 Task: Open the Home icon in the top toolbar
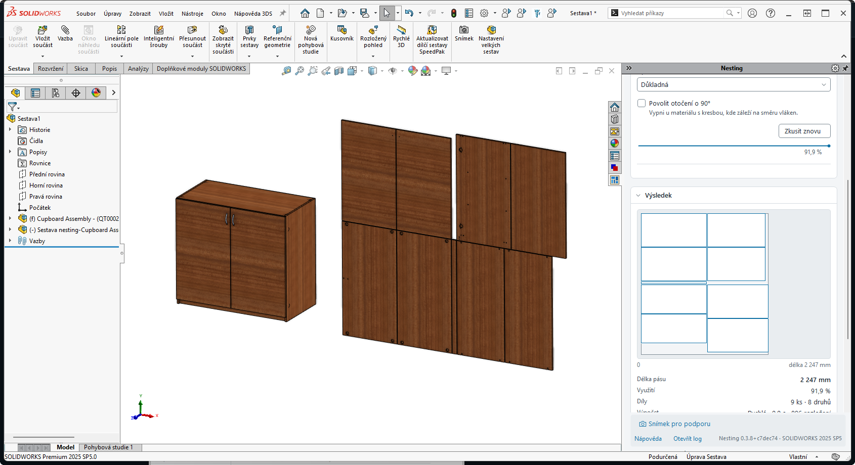coord(305,13)
